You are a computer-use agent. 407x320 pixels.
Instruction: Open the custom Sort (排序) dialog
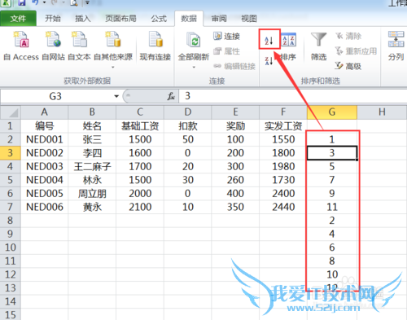click(288, 46)
